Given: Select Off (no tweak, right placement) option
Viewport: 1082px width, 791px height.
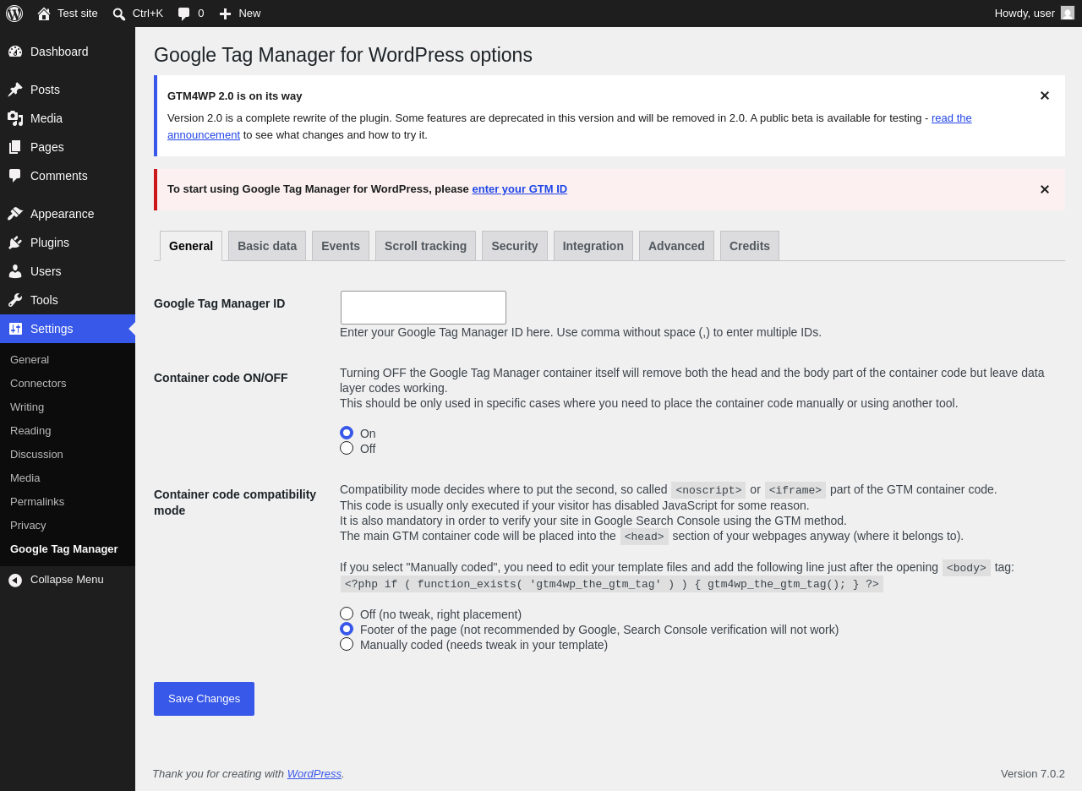Looking at the screenshot, I should click(347, 614).
